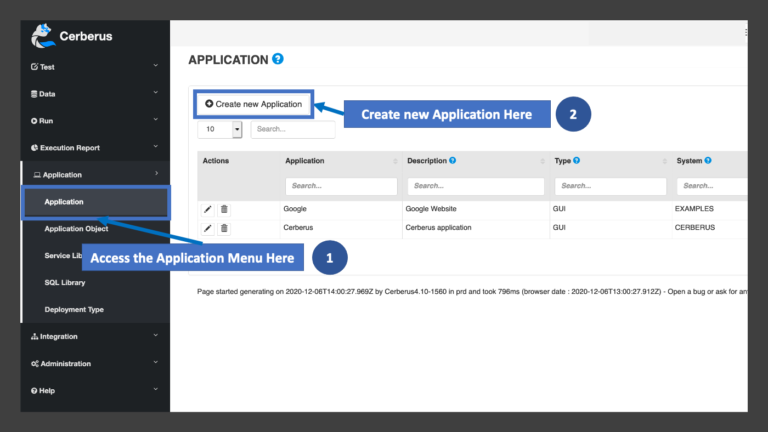The width and height of the screenshot is (768, 432).
Task: Open the Run sidebar menu
Action: 95,121
